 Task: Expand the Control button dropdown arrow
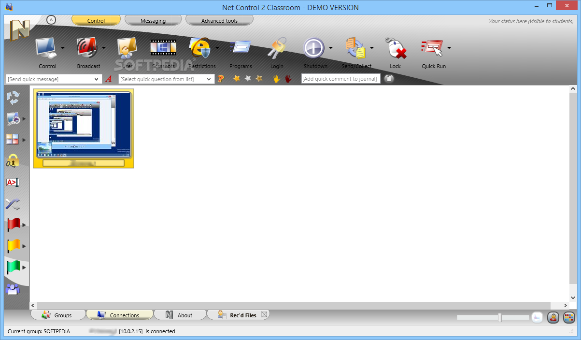point(63,48)
